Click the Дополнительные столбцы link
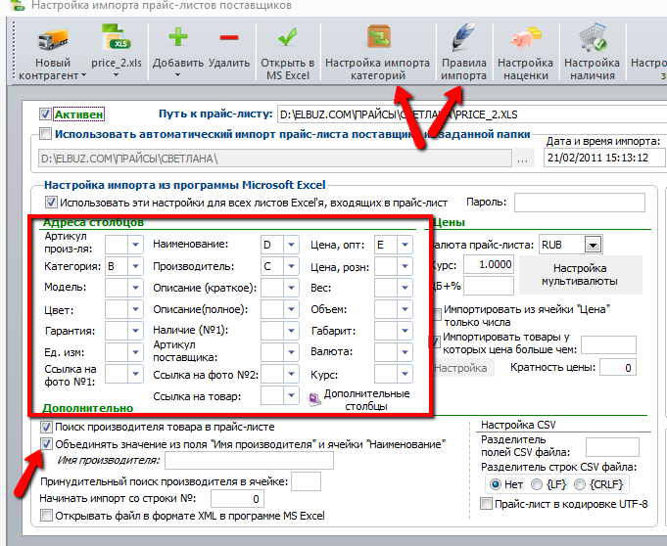This screenshot has height=546, width=667. tap(366, 400)
